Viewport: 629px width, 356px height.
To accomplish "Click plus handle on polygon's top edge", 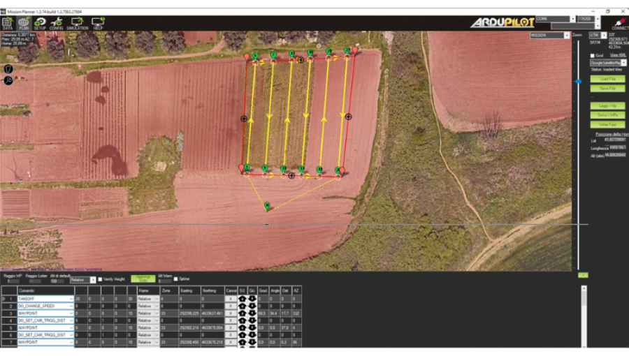I will (301, 59).
